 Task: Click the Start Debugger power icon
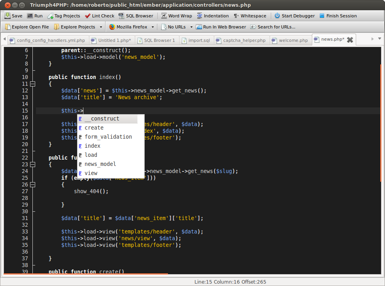pos(277,16)
